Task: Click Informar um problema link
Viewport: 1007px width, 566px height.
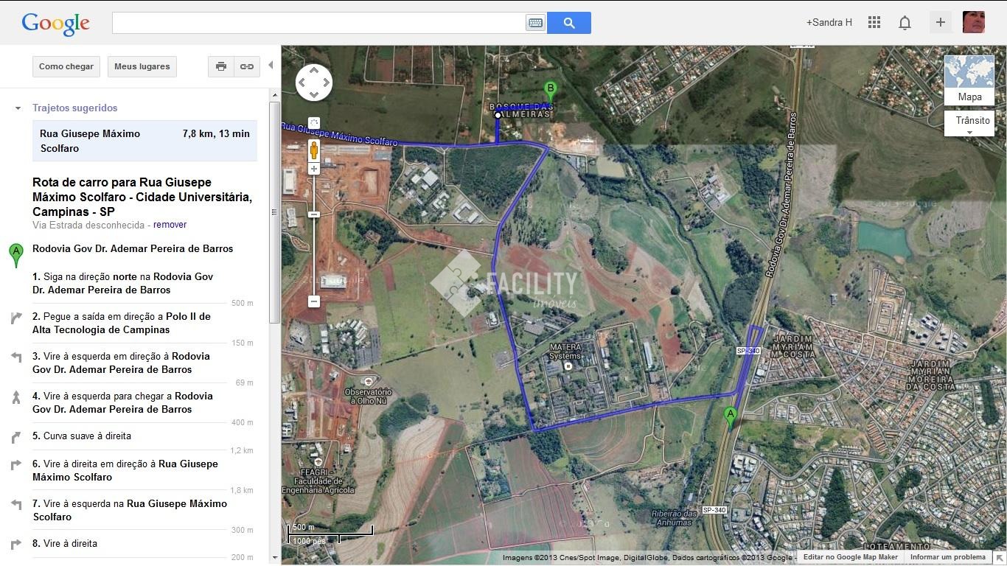Action: click(x=947, y=557)
